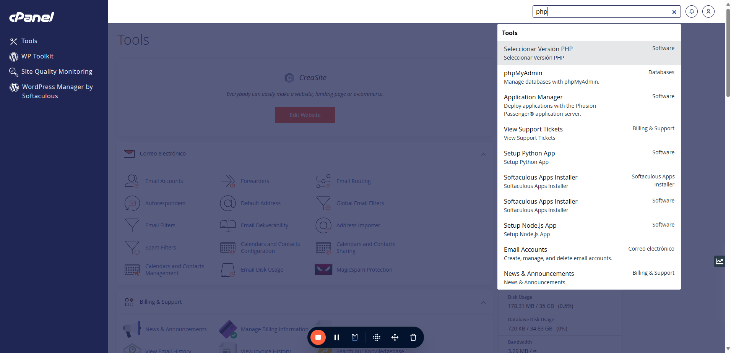731x353 pixels.
Task: Click the Billing & Support section icon
Action: 129,302
